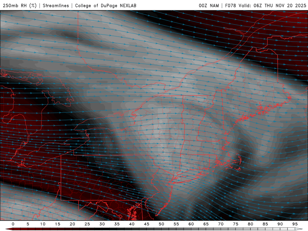Click the colorbar label "10"
This screenshot has width=308, height=231.
43,224
